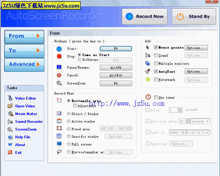Click the ScreenZoom hotkey magnifier icon
Viewport: 220px width, 176px height.
pos(59,83)
